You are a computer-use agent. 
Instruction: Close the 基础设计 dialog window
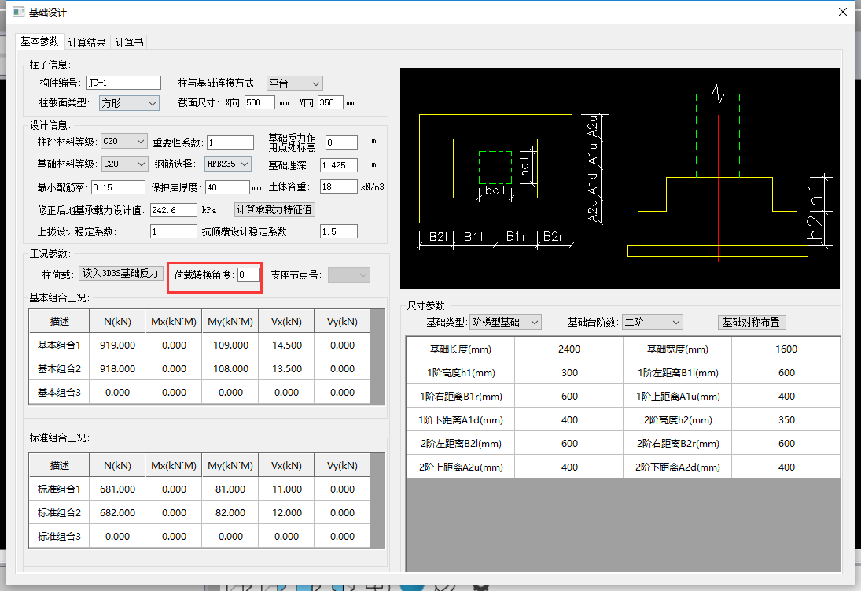(843, 12)
